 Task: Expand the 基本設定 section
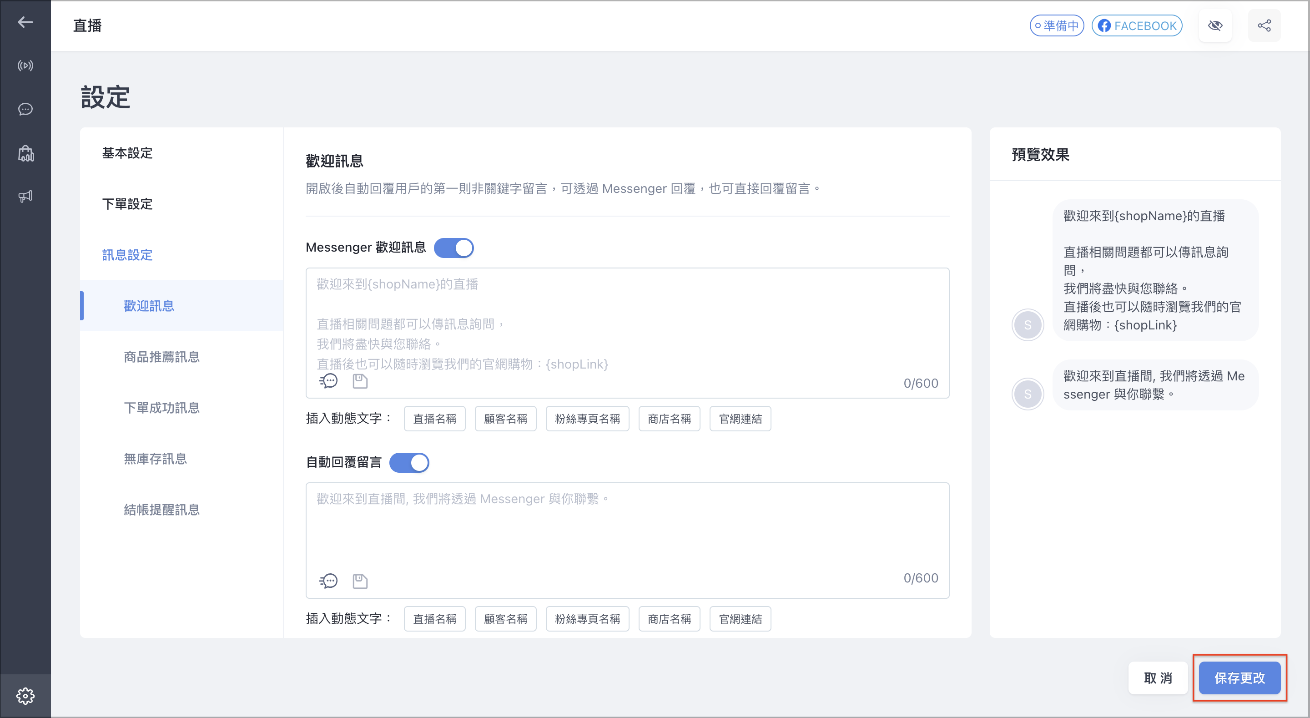pos(127,153)
